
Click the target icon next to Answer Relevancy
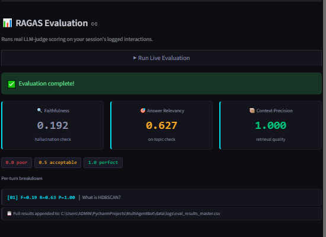pos(143,110)
